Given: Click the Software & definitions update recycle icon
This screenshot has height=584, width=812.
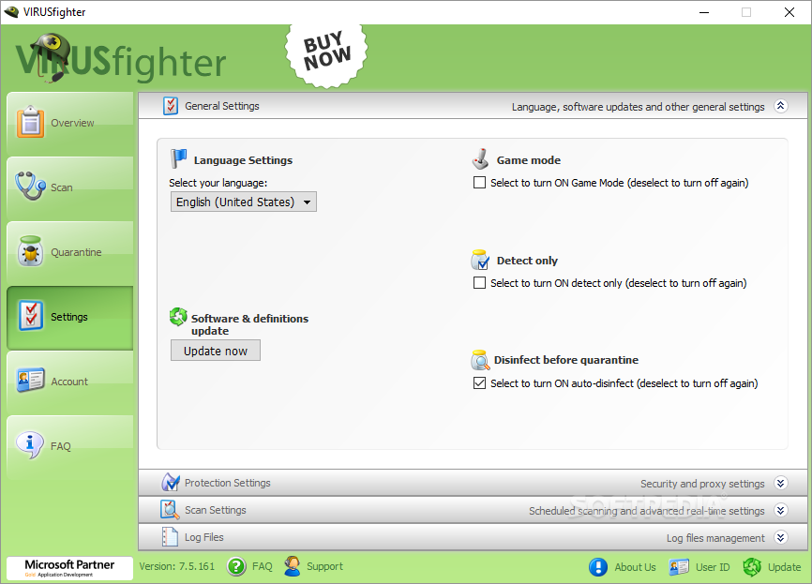Looking at the screenshot, I should [x=178, y=317].
